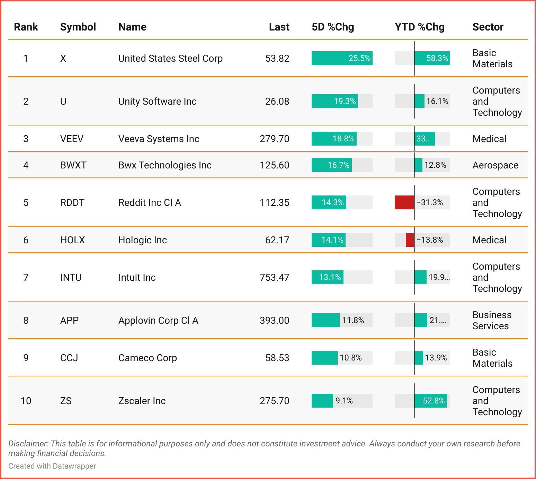Click the YTD %Chg column header
536x479 pixels.
pyautogui.click(x=419, y=27)
